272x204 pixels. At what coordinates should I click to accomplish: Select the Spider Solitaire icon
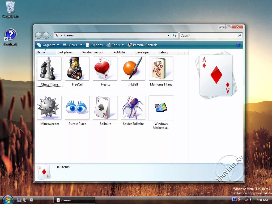tap(133, 108)
